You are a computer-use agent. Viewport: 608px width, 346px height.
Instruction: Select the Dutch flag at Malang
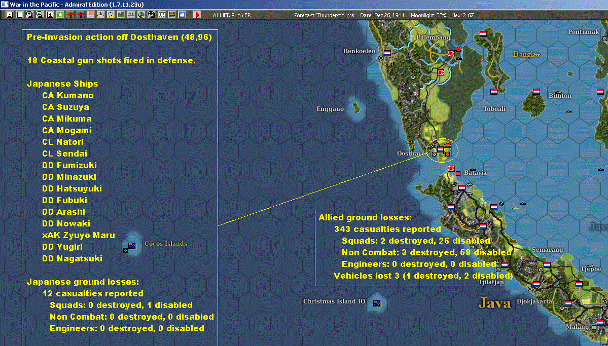tap(600, 322)
